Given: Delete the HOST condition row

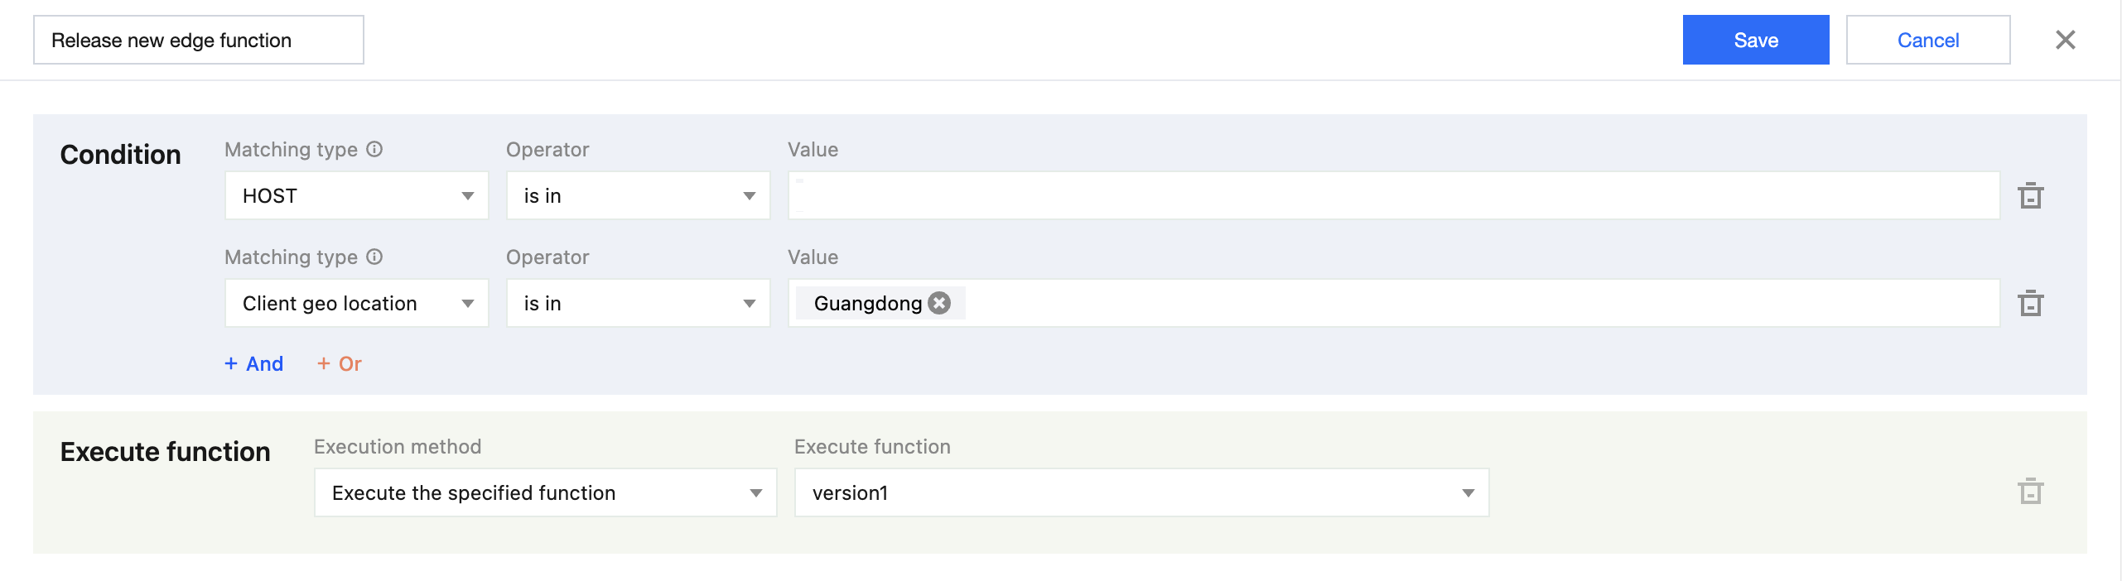Looking at the screenshot, I should [x=2030, y=196].
